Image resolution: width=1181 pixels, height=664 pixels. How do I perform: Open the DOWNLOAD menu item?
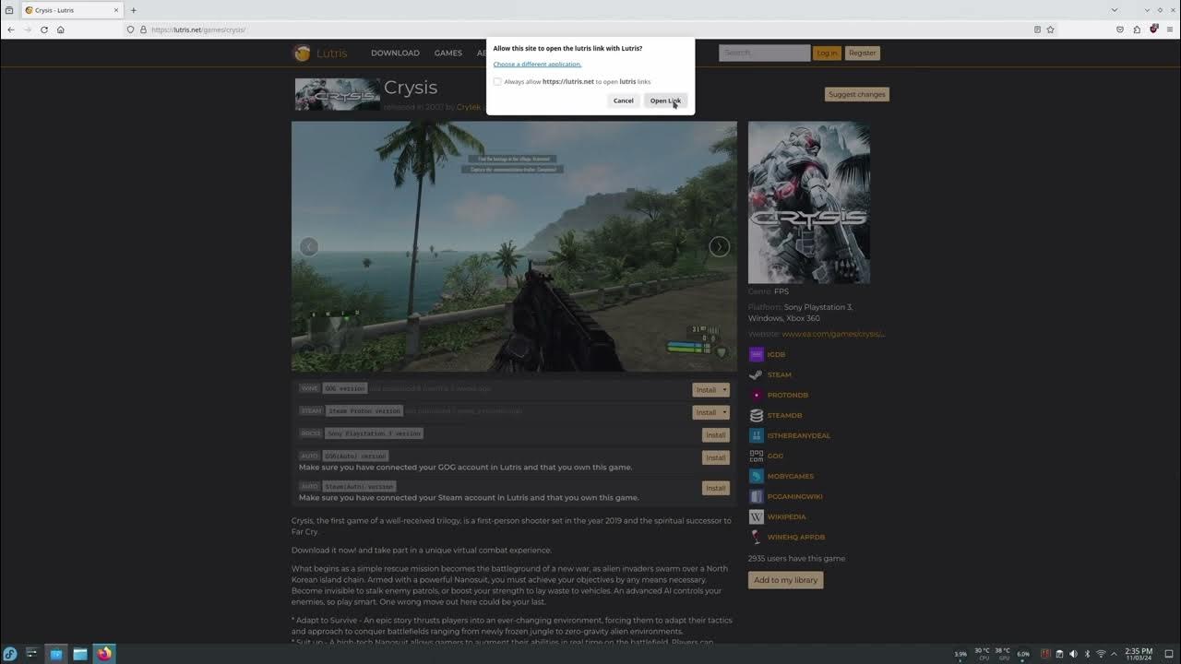point(395,53)
